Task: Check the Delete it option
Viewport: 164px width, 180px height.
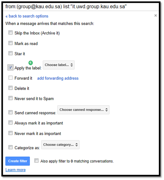Action: click(11, 88)
